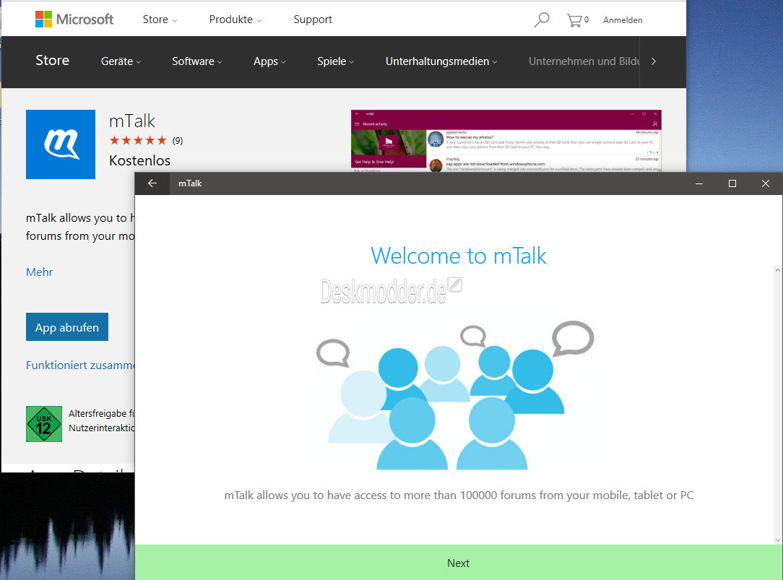This screenshot has width=783, height=580.
Task: Open the shopping cart icon
Action: [x=575, y=20]
